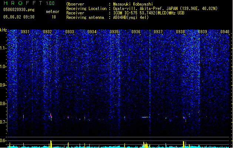Click the 1.0 frequency axis label
Viewport: 233px width, 148px height.
coord(3,67)
